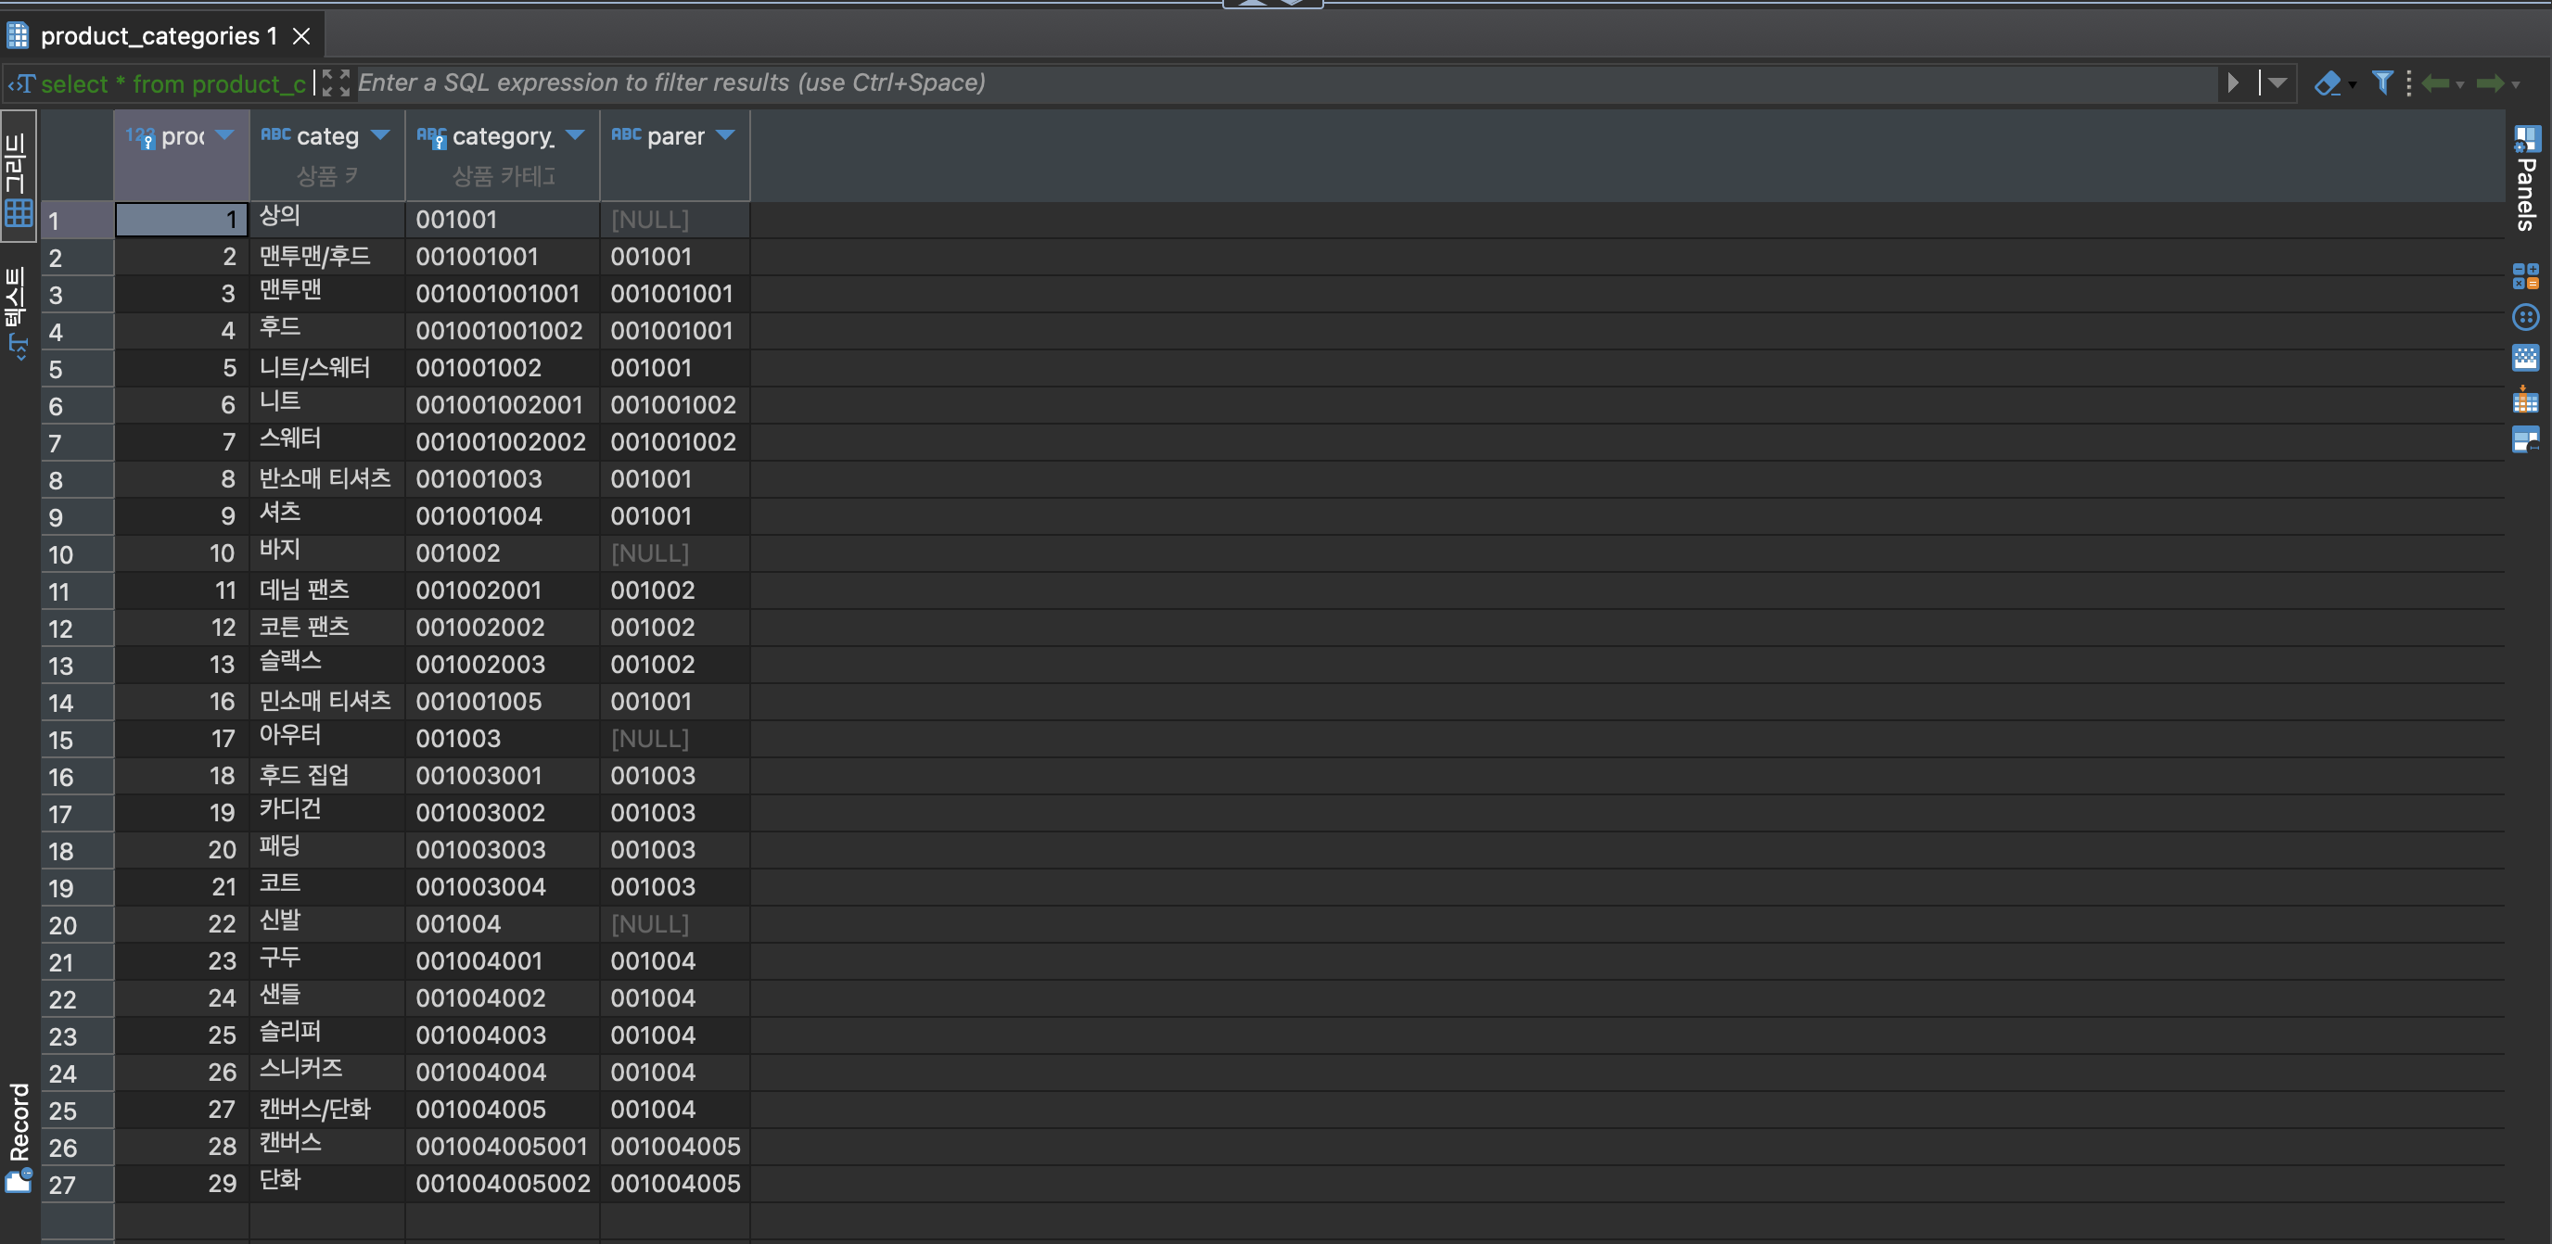2552x1244 pixels.
Task: Switch to the grid view mode
Action: click(x=19, y=176)
